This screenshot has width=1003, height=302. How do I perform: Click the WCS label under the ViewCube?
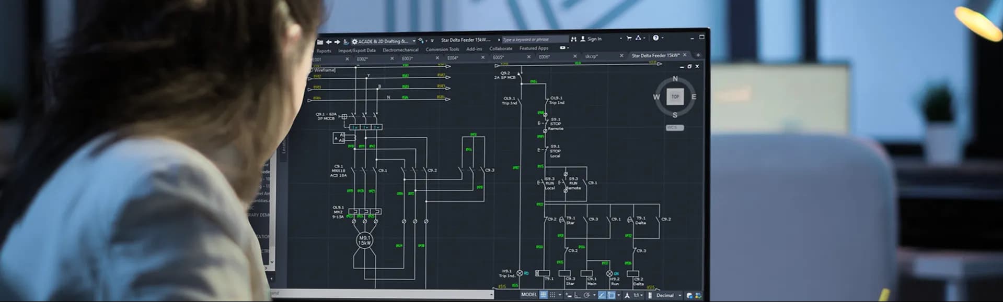point(674,127)
